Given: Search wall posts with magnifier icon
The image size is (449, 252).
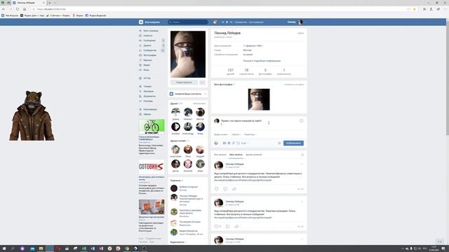Looking at the screenshot, I should point(302,155).
